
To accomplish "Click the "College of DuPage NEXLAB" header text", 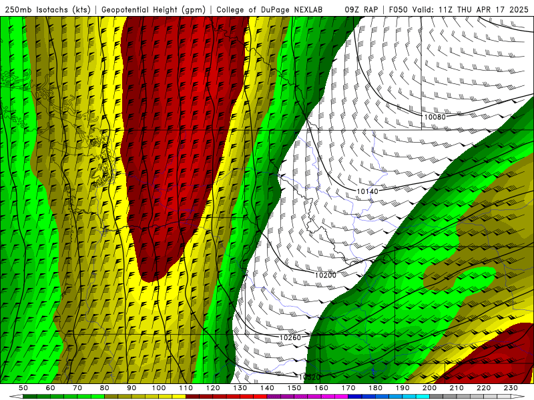I will (269, 10).
